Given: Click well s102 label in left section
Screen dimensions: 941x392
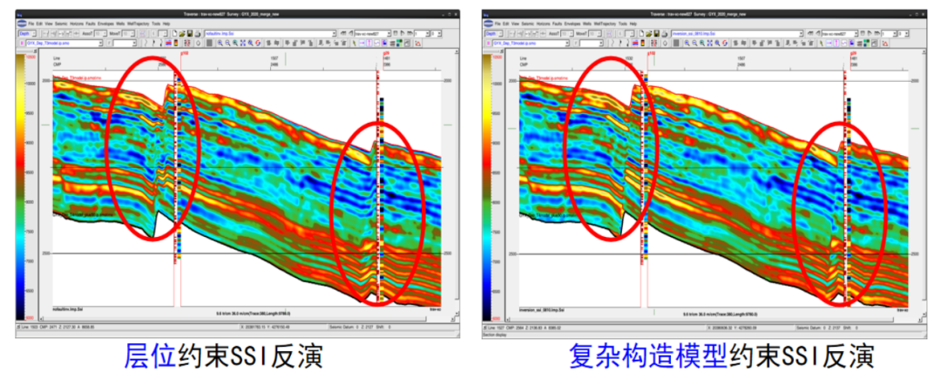Looking at the screenshot, I should 184,53.
